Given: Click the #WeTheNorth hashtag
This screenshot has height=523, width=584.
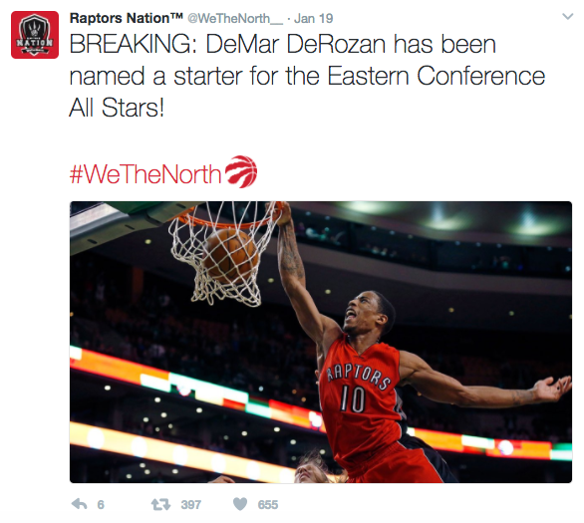Looking at the screenshot, I should (146, 174).
